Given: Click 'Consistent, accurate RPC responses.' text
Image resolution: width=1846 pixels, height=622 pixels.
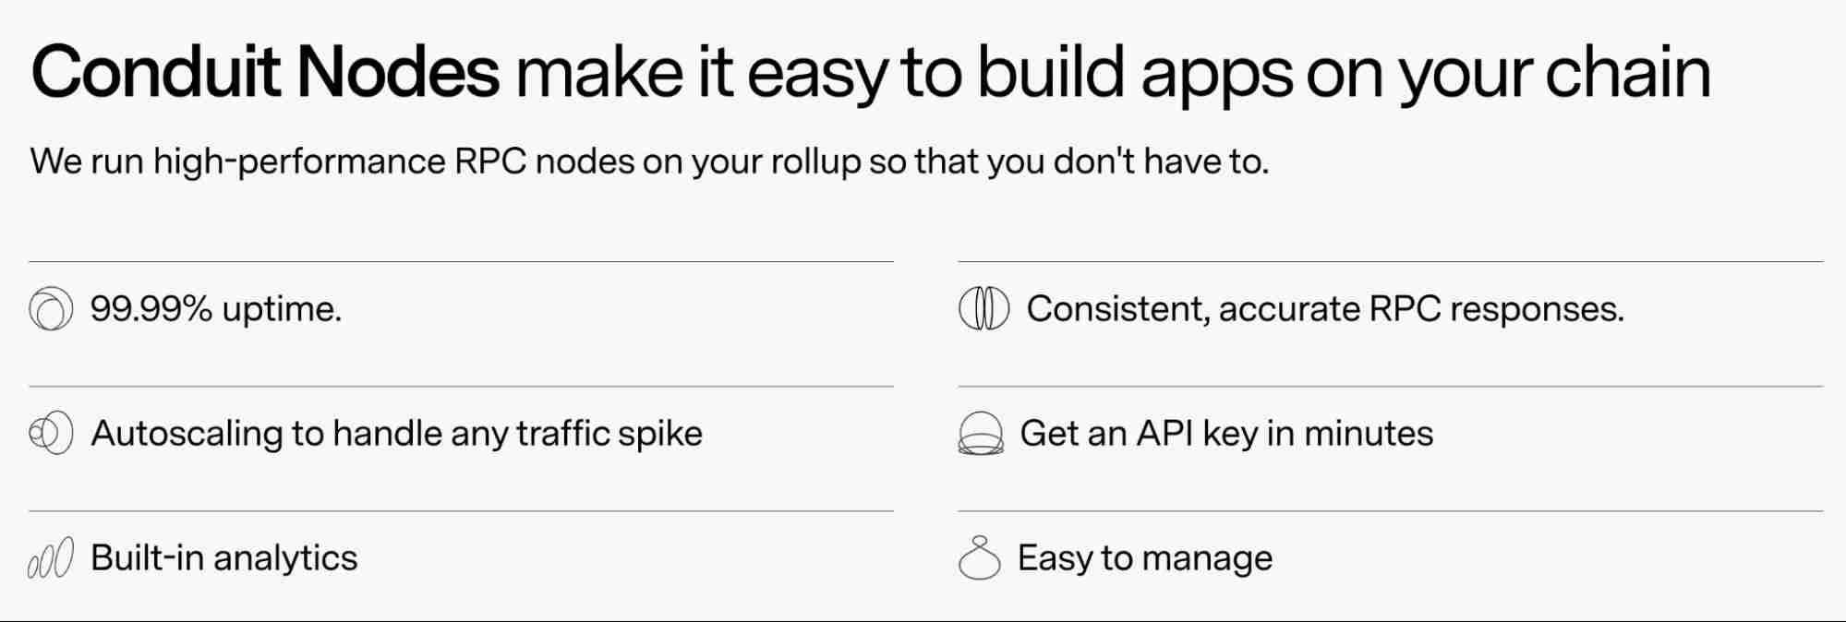Looking at the screenshot, I should (1325, 309).
